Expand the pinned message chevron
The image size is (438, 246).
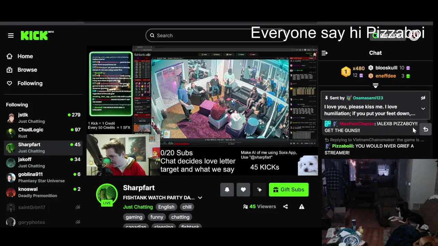423,109
